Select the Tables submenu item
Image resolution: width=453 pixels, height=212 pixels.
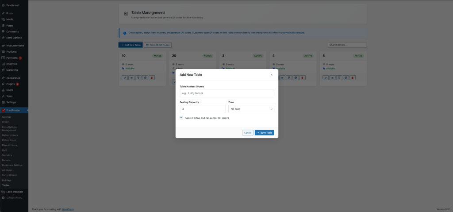click(6, 185)
